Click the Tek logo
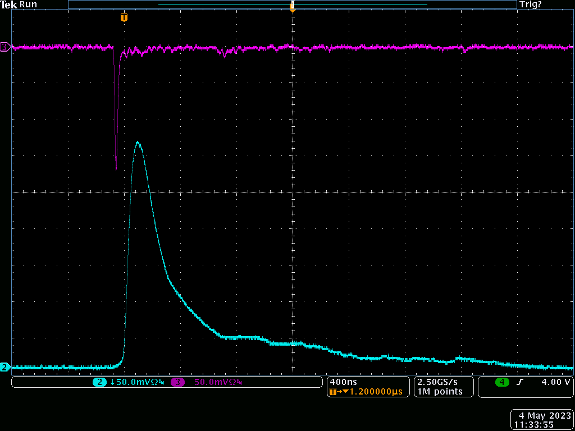This screenshot has width=575, height=431. 9,4
